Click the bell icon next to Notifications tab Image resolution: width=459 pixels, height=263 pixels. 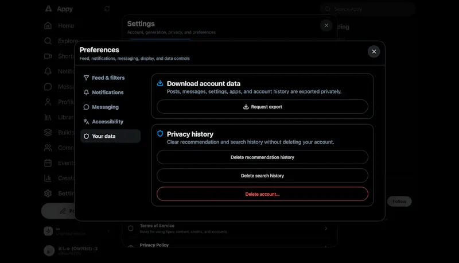click(x=86, y=92)
